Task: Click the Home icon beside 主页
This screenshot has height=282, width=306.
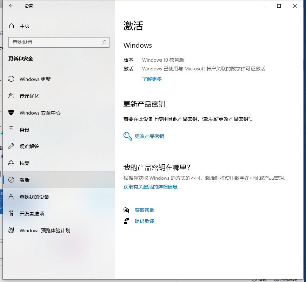Action: [12, 26]
